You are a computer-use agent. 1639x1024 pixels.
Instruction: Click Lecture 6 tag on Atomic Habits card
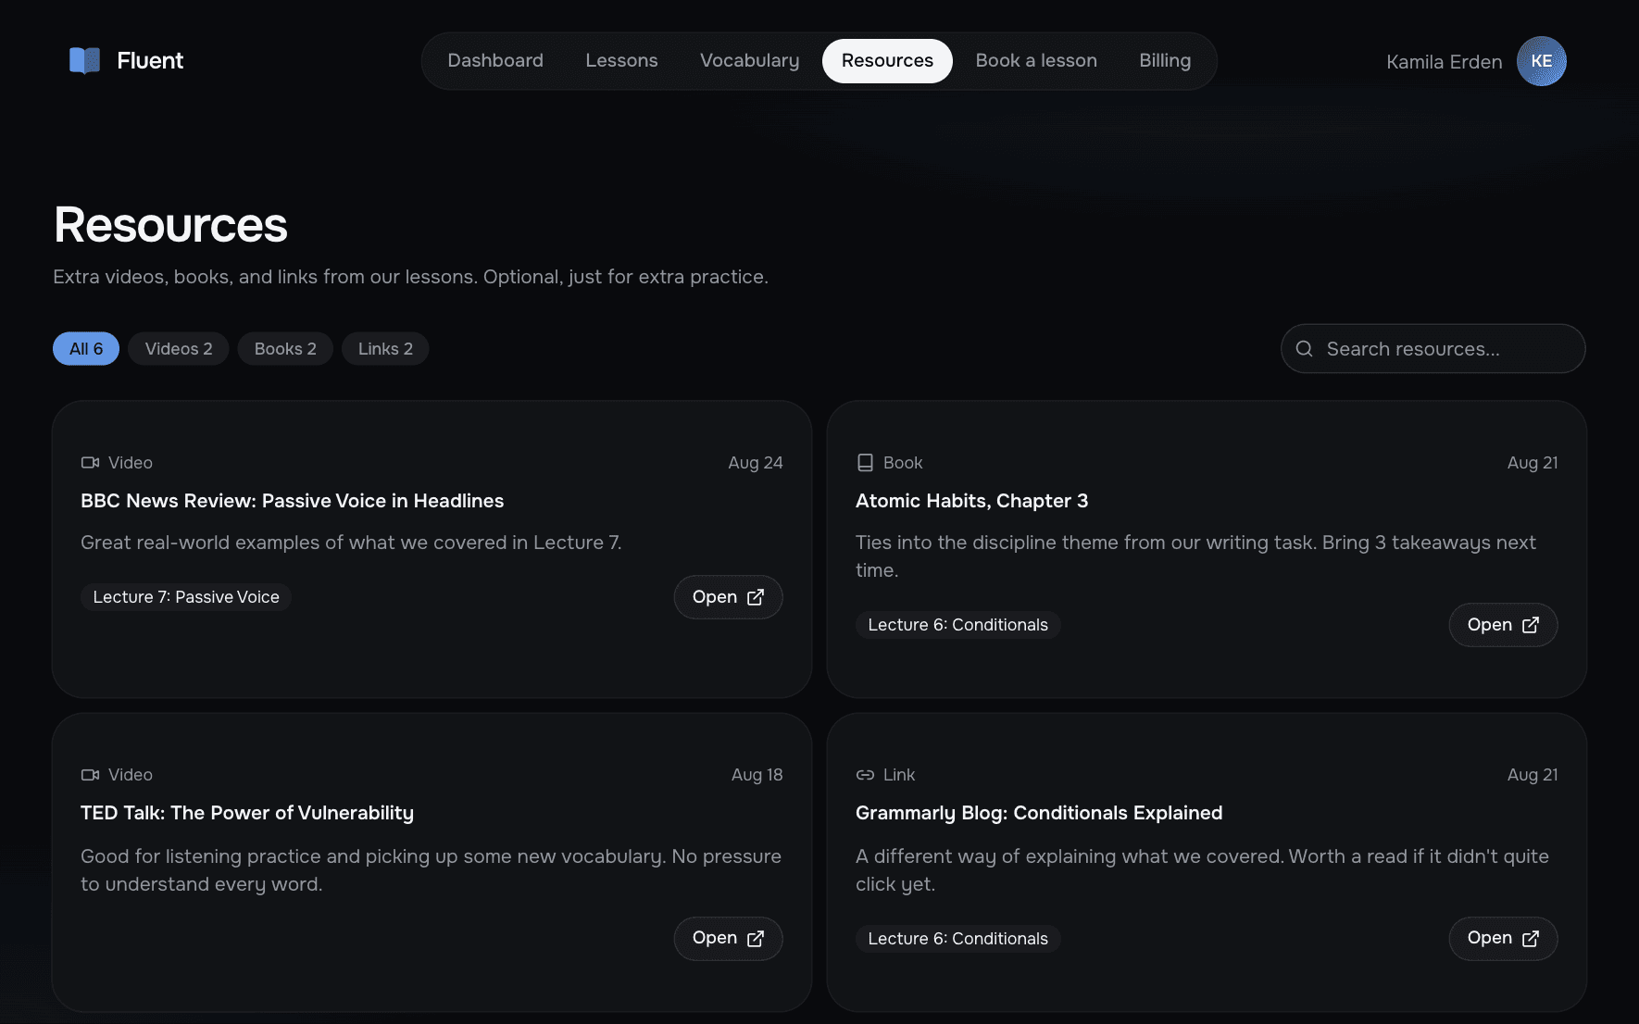tap(957, 625)
